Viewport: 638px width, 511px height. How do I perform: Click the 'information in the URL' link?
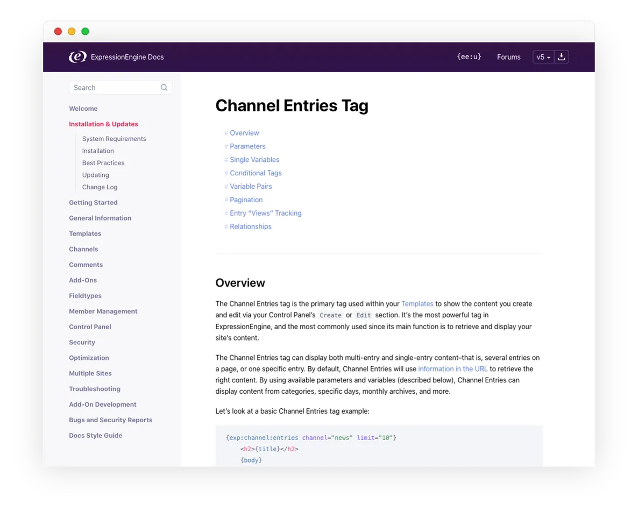(452, 369)
